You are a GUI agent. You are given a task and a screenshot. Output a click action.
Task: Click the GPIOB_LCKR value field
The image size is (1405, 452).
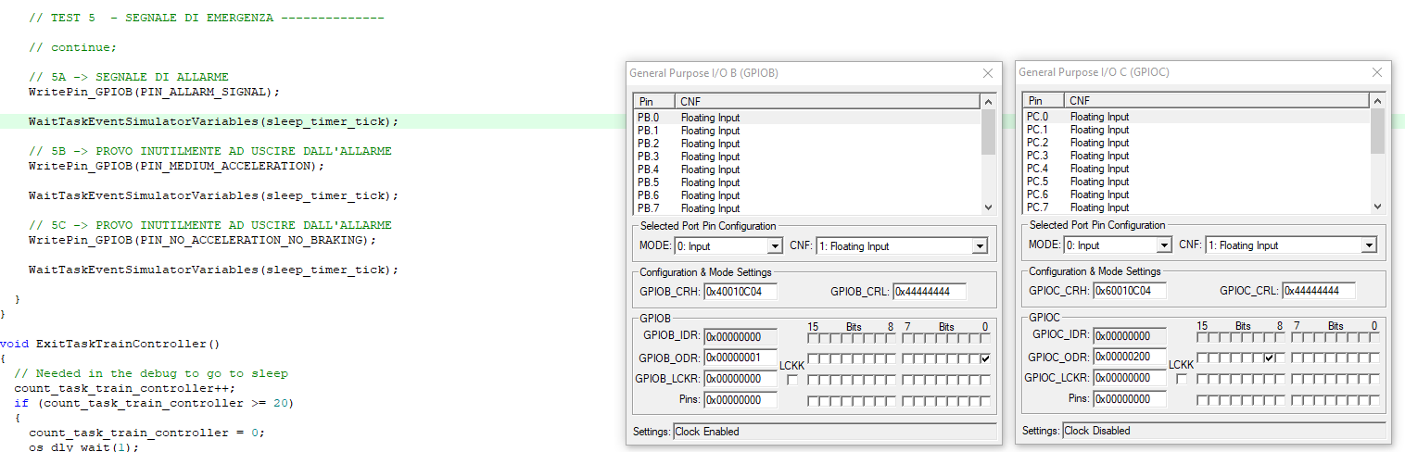pos(740,379)
